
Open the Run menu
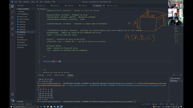pos(42,2)
